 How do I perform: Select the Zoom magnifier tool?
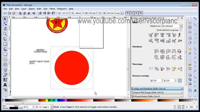tap(5, 34)
